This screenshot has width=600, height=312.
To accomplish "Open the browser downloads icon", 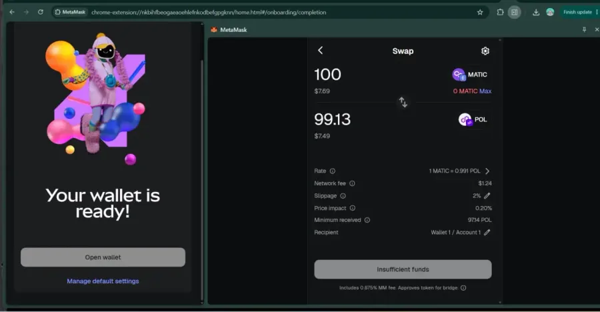I will pos(536,12).
